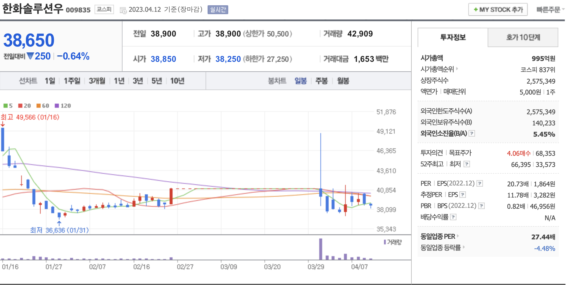Viewport: 566px width, 285px height.
Task: Expand the 동일업종 등락률 arrow
Action: [x=464, y=247]
